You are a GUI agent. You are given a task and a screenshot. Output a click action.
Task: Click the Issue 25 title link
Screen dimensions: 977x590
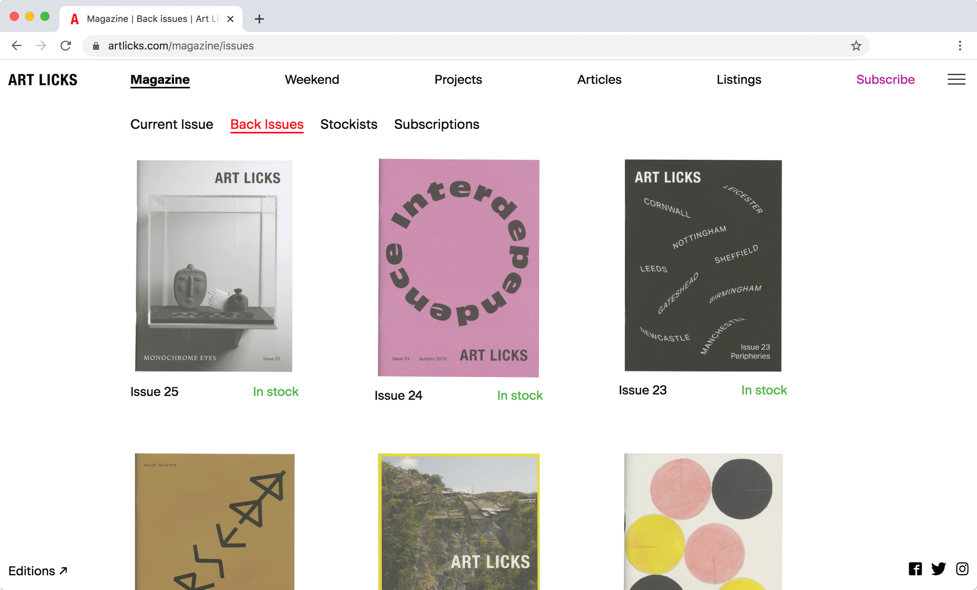(154, 392)
